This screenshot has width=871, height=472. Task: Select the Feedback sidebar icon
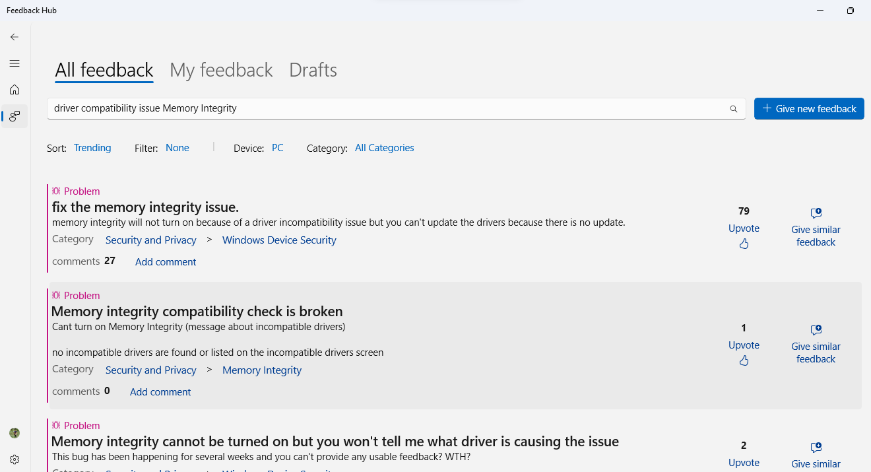pos(15,116)
